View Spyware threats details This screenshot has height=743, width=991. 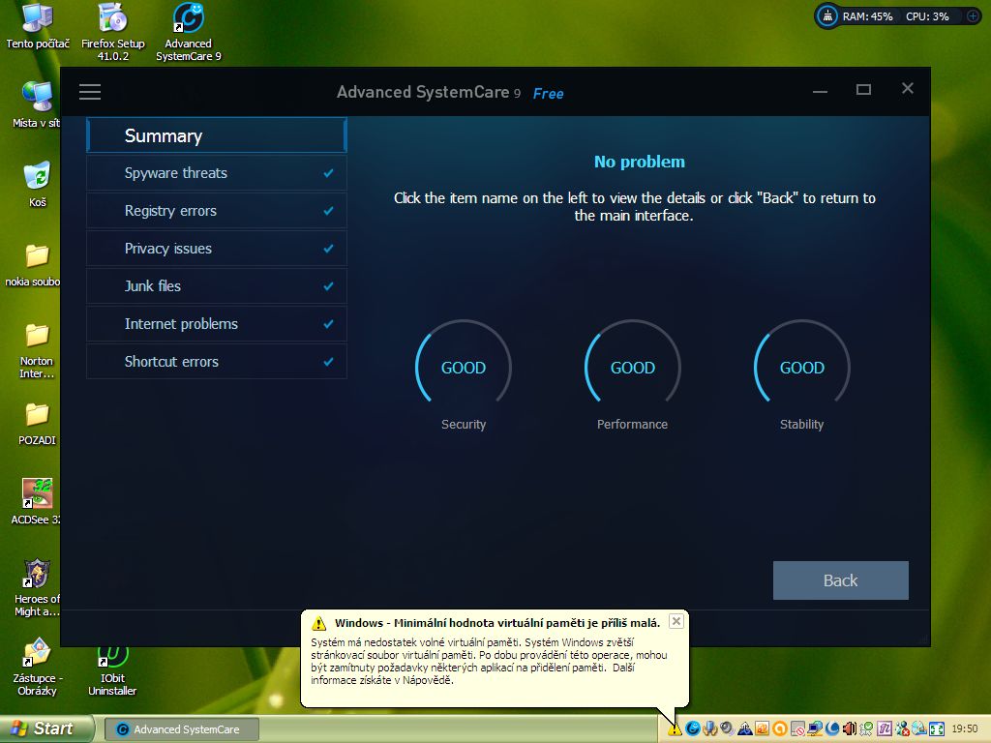coord(217,173)
